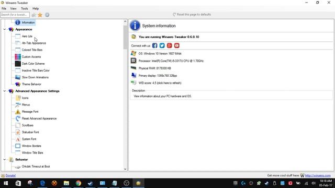Screen dimensions: 335x188
Task: Collapse the Behavior category
Action: tap(5, 159)
